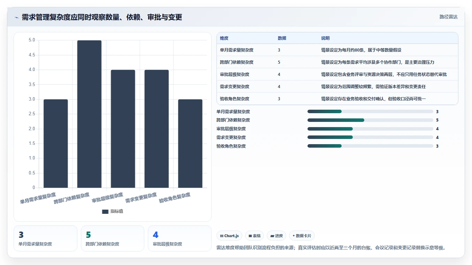Click the large number 4 on data card

(155, 235)
